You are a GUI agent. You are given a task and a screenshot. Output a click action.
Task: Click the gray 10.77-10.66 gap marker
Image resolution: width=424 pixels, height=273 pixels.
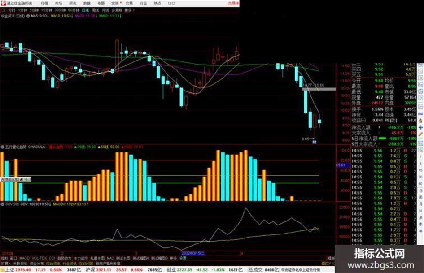point(319,89)
